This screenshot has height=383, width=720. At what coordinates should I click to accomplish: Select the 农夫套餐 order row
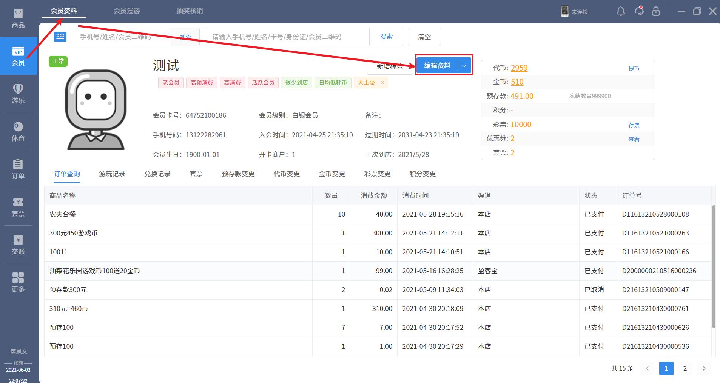[378, 214]
